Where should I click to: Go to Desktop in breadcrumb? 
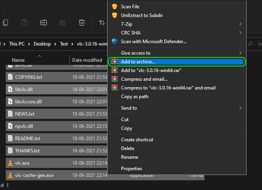click(x=42, y=44)
